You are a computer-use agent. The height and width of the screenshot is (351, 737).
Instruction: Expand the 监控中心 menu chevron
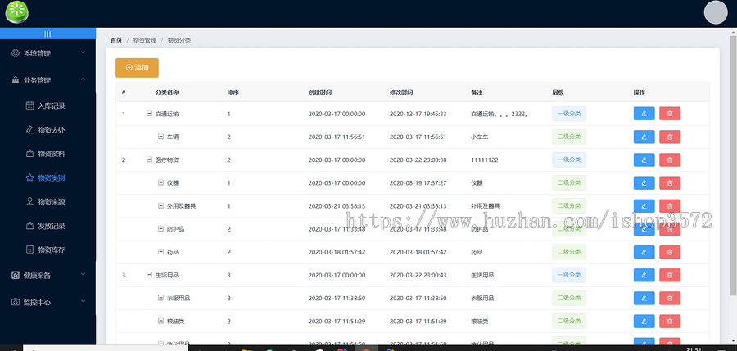tap(84, 301)
